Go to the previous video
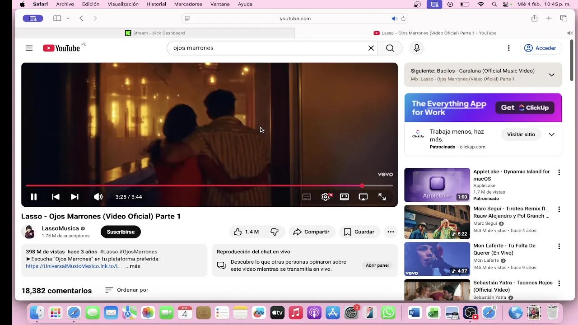 56,197
